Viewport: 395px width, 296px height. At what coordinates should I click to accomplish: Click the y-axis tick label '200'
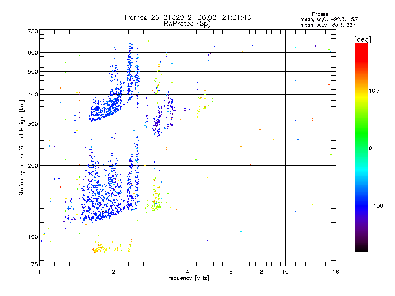pyautogui.click(x=33, y=166)
